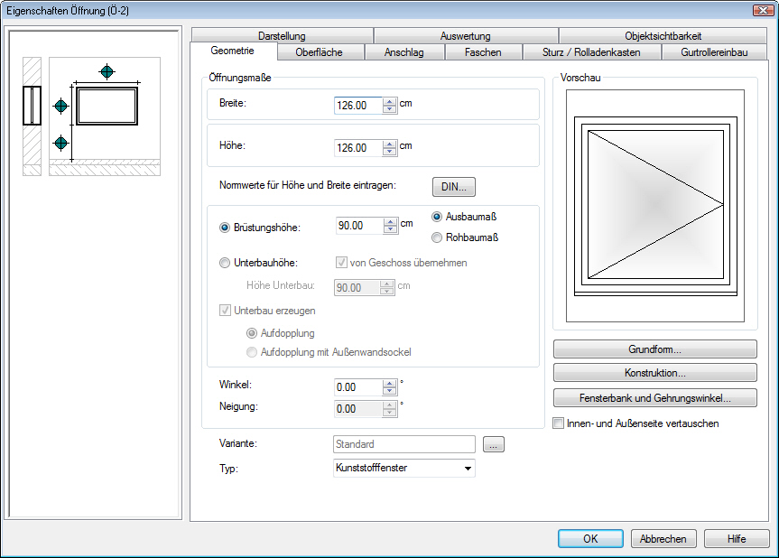This screenshot has width=779, height=558.
Task: Click the window preview in Vorschau
Action: coord(655,206)
